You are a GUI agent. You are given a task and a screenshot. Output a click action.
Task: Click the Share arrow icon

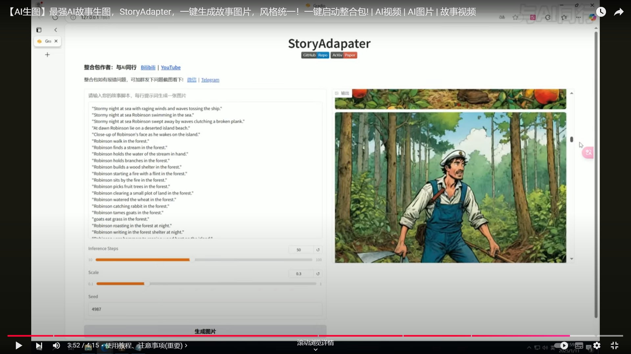(x=619, y=12)
